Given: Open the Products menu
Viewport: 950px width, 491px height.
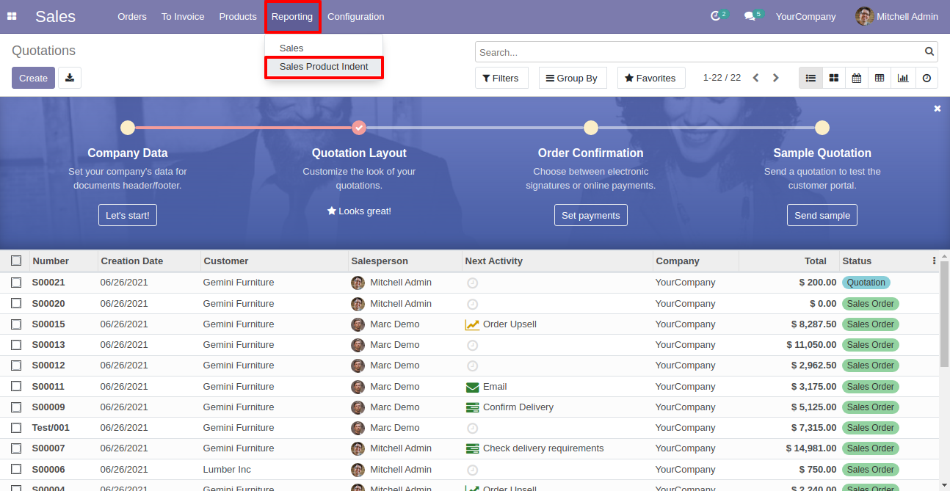Looking at the screenshot, I should tap(238, 16).
